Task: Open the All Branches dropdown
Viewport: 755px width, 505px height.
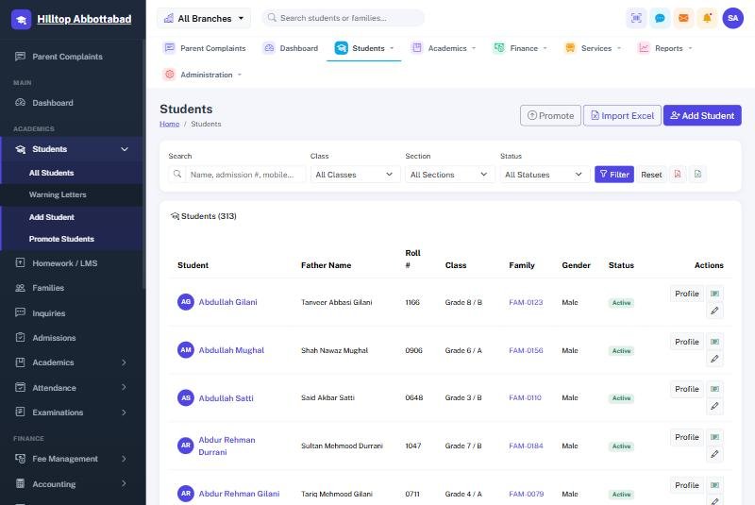Action: (204, 18)
